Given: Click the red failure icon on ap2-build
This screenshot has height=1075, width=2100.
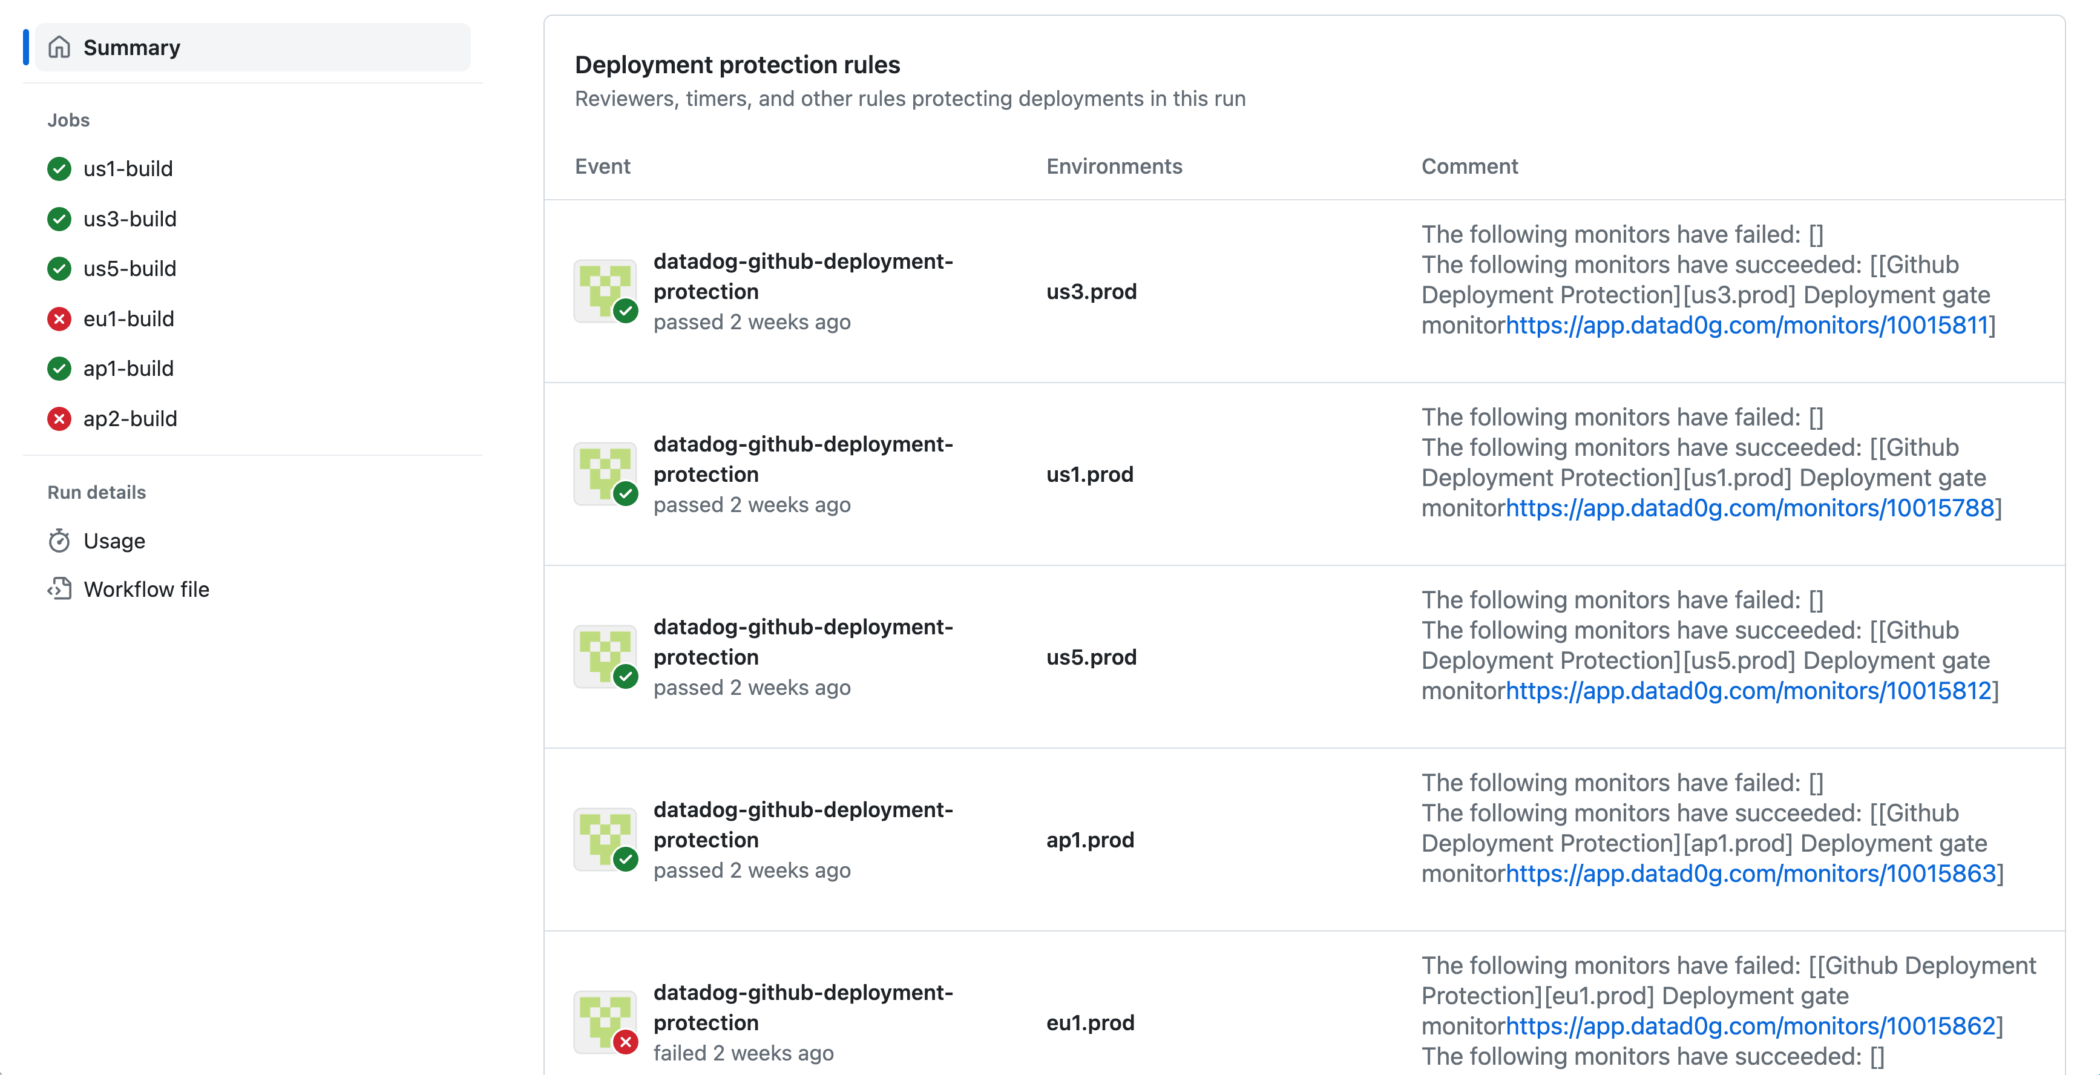Looking at the screenshot, I should click(58, 418).
